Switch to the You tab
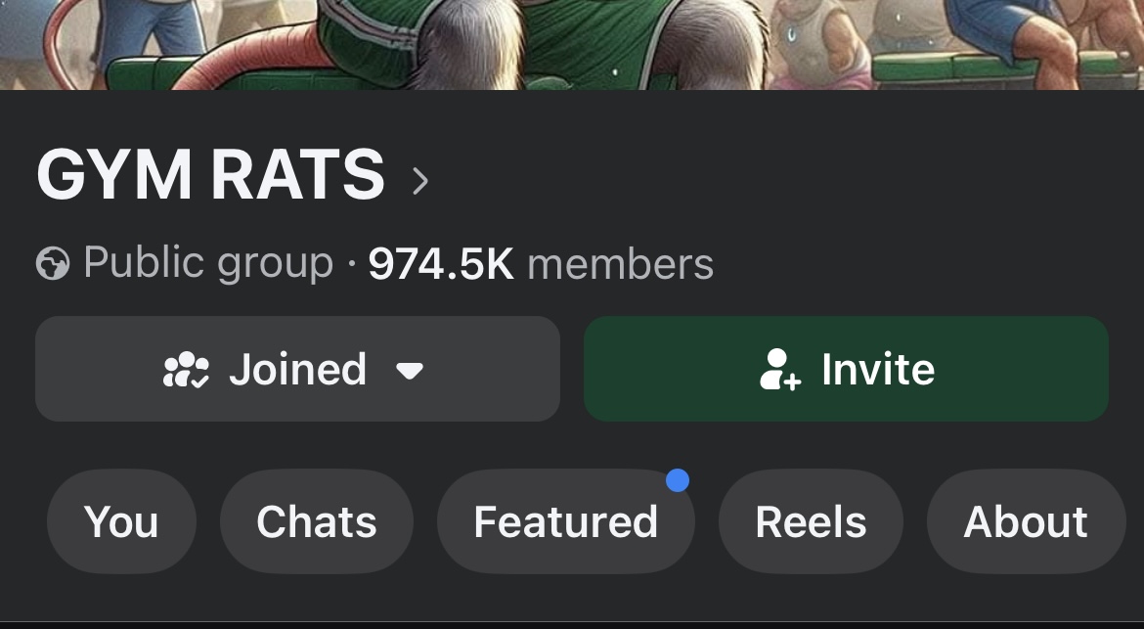 pos(121,521)
